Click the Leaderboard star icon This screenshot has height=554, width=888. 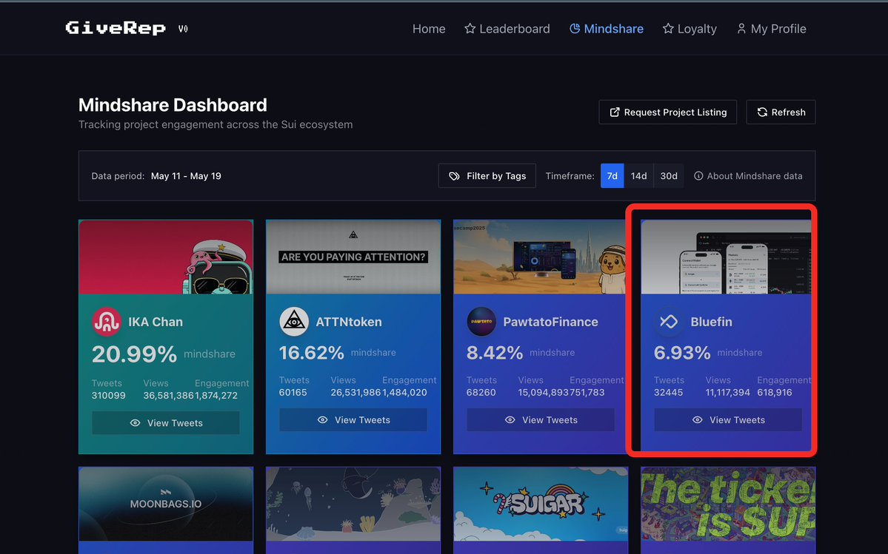(x=470, y=28)
